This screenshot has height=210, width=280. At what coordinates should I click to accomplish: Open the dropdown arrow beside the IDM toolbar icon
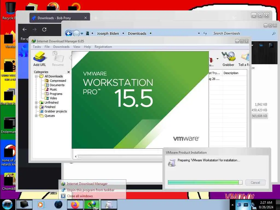[x=217, y=59]
